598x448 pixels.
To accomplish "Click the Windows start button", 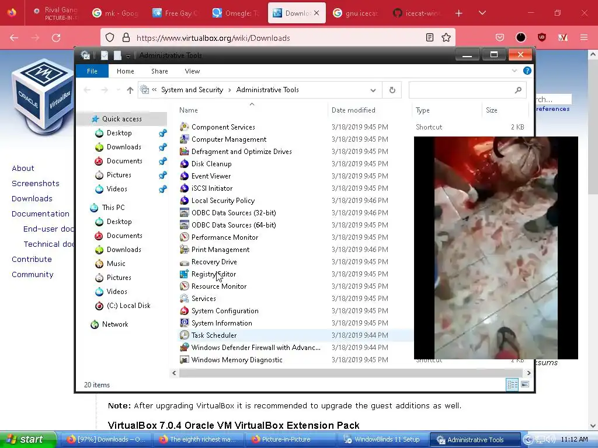I will click(27, 439).
